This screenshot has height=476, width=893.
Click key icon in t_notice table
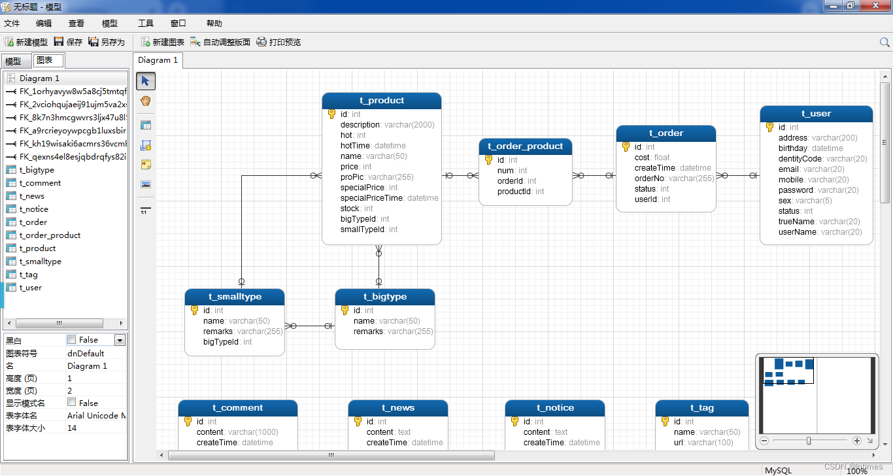pos(514,422)
